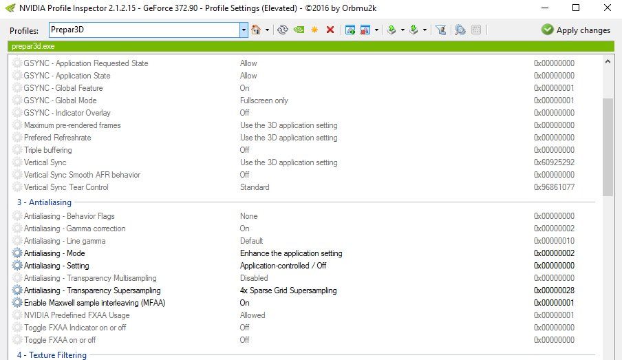The width and height of the screenshot is (622, 360).
Task: Click gear icon beside Maximum pre-rendered frames
Action: pyautogui.click(x=17, y=125)
